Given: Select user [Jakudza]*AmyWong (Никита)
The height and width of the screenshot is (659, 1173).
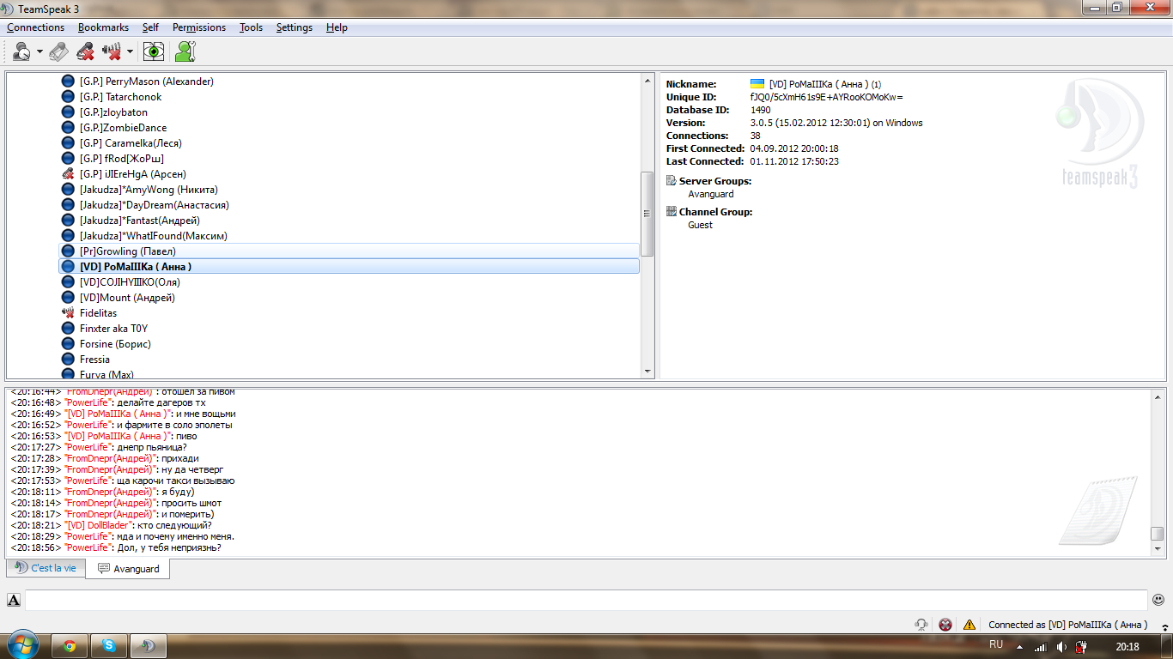Looking at the screenshot, I should pyautogui.click(x=149, y=190).
